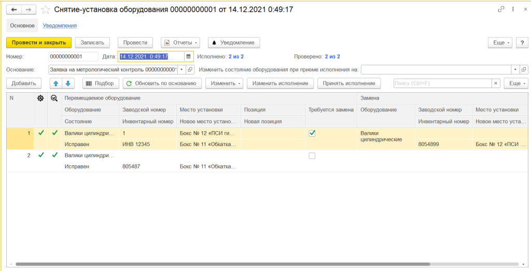The image size is (531, 271).
Task: Click the Провести button
Action: click(x=135, y=42)
